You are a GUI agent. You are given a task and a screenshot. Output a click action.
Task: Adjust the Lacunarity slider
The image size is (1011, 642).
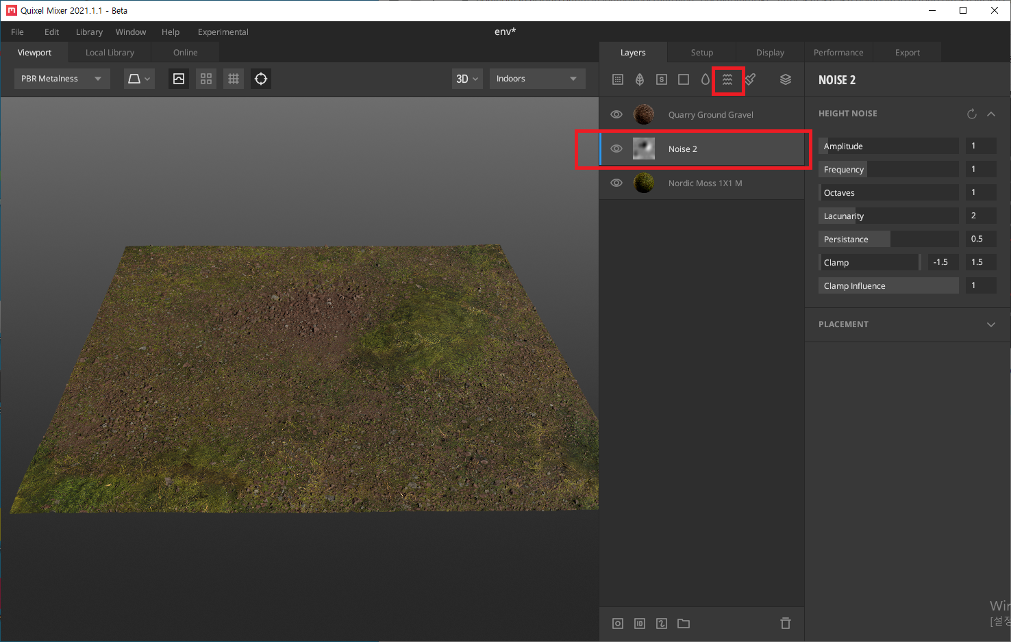pos(888,216)
